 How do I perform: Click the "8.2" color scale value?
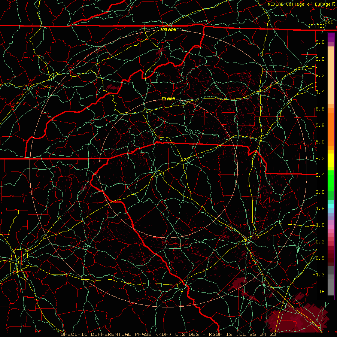coord(320,75)
